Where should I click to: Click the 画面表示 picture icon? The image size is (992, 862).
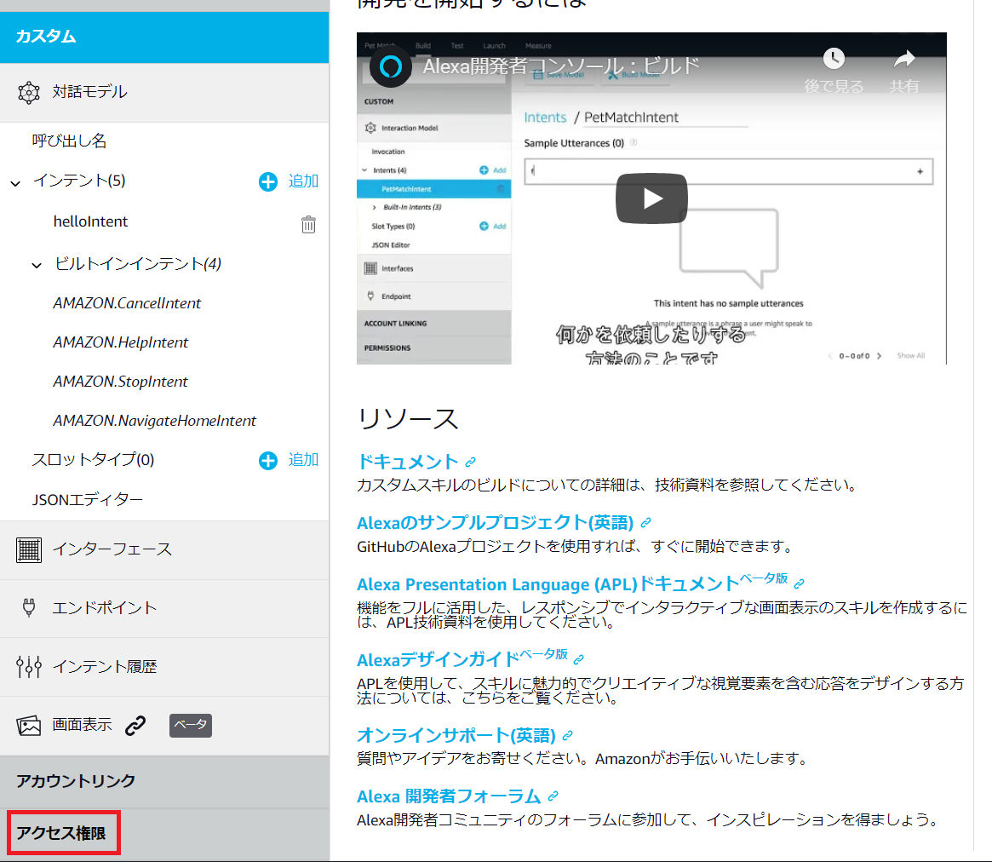click(28, 725)
